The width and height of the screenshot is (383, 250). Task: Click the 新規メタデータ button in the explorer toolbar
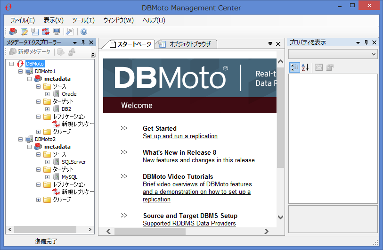click(30, 52)
